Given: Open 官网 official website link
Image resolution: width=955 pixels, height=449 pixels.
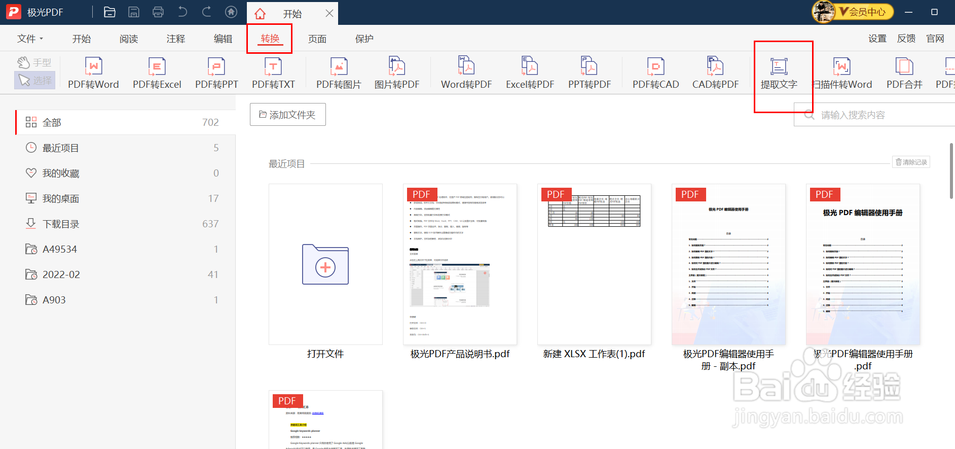Looking at the screenshot, I should click(935, 39).
